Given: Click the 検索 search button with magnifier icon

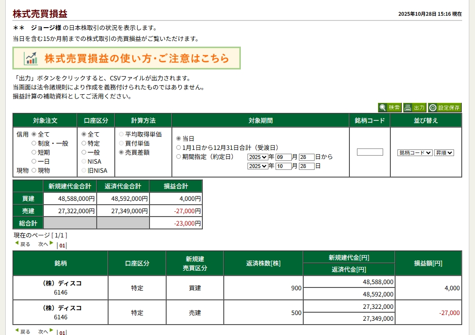Looking at the screenshot, I should [x=390, y=108].
